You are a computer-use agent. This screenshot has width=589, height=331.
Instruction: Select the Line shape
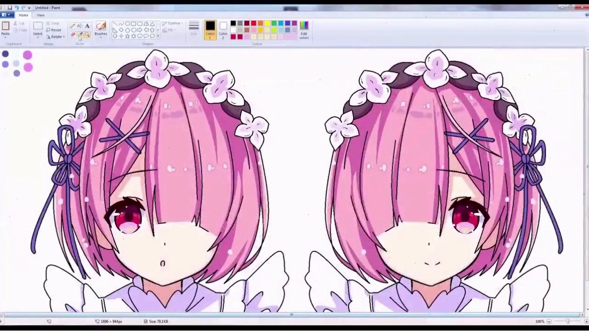(x=115, y=24)
